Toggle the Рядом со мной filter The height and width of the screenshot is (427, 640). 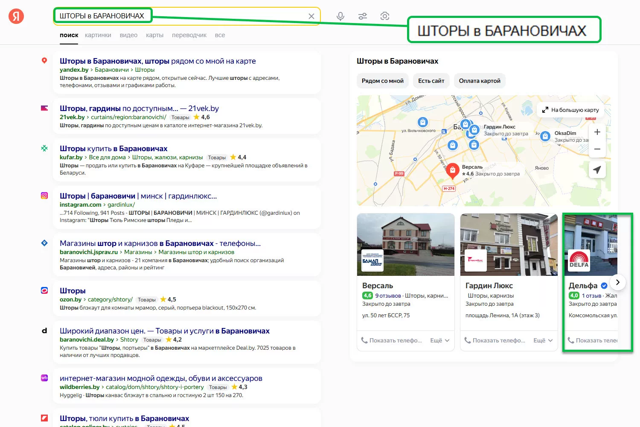click(x=382, y=81)
